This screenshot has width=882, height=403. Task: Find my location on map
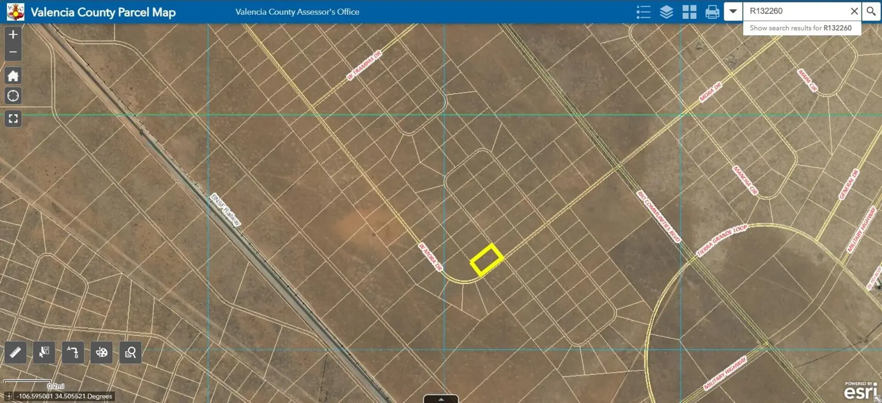(13, 96)
